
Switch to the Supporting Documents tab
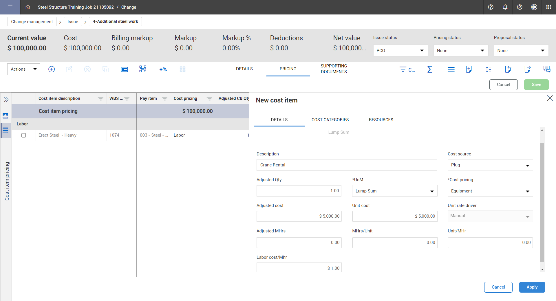(334, 69)
